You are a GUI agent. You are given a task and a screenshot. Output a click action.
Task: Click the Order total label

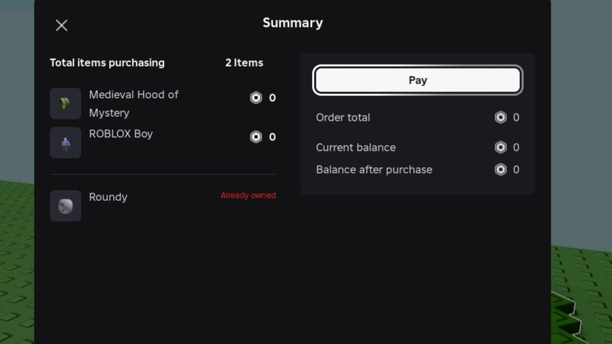tap(343, 118)
